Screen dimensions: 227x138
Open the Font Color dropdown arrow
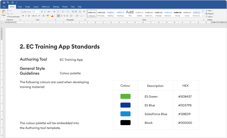[54, 16]
